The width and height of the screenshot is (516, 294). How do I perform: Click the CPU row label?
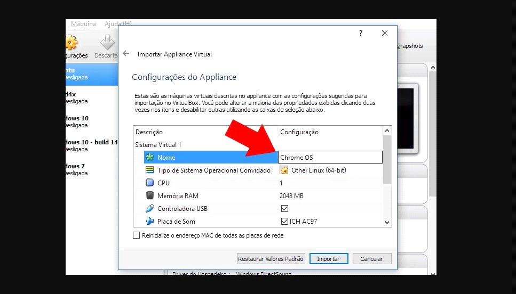pos(164,183)
